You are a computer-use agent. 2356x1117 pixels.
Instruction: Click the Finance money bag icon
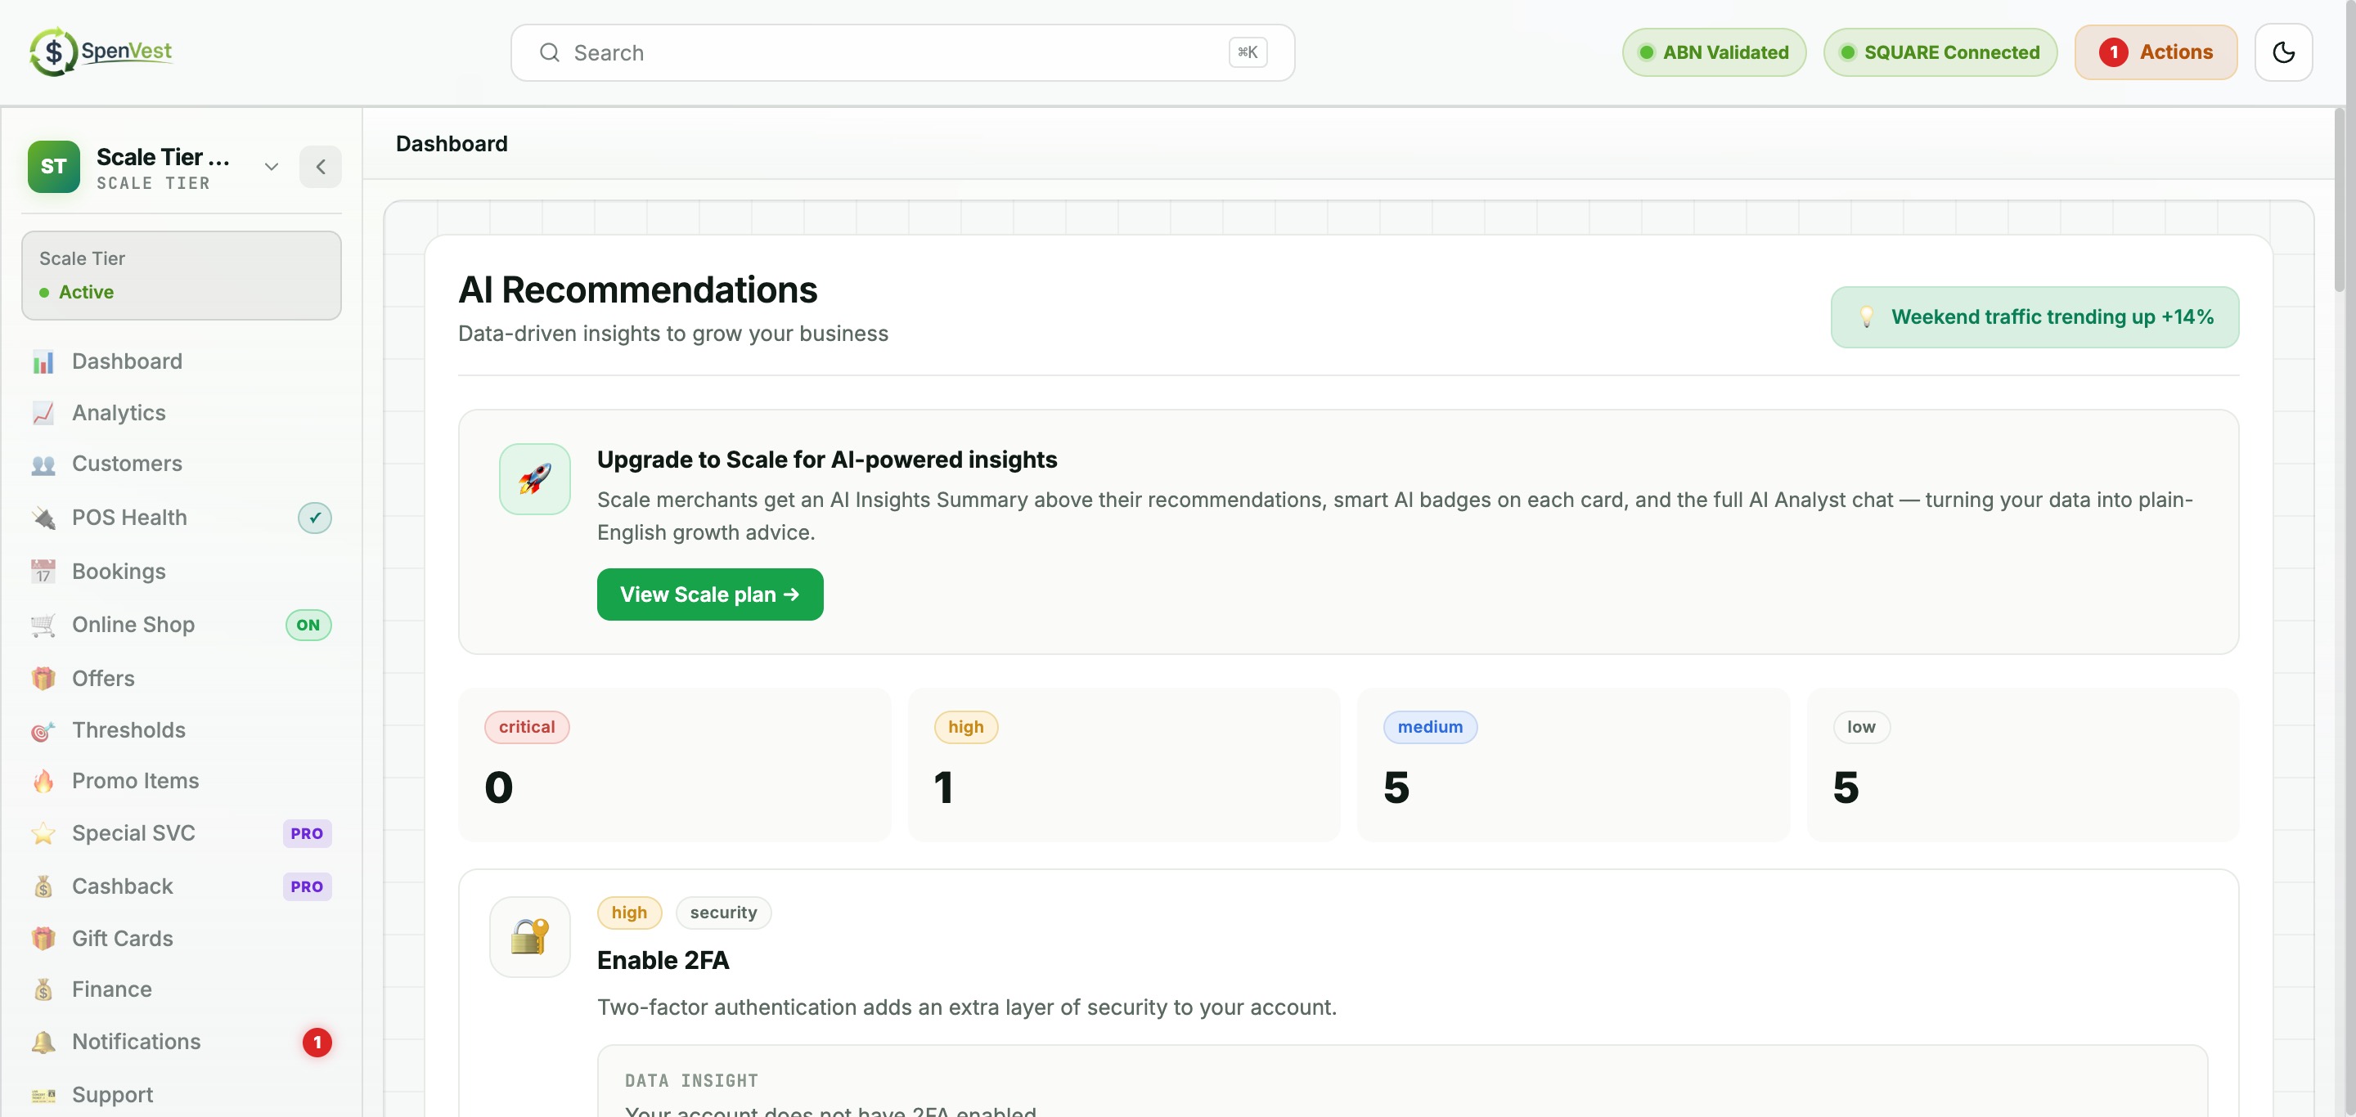pyautogui.click(x=43, y=990)
